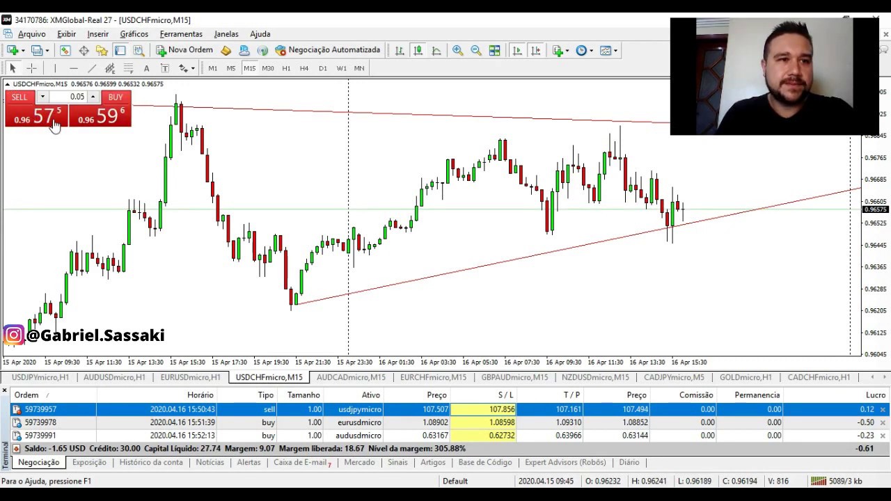Draw a horizontal line on chart

point(73,68)
